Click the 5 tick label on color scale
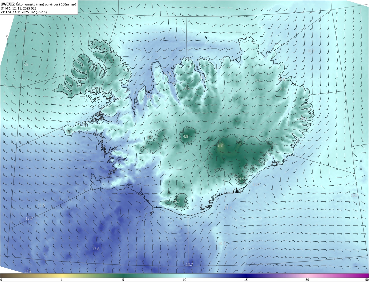Screen dimensions: 369x282 (x=123, y=280)
